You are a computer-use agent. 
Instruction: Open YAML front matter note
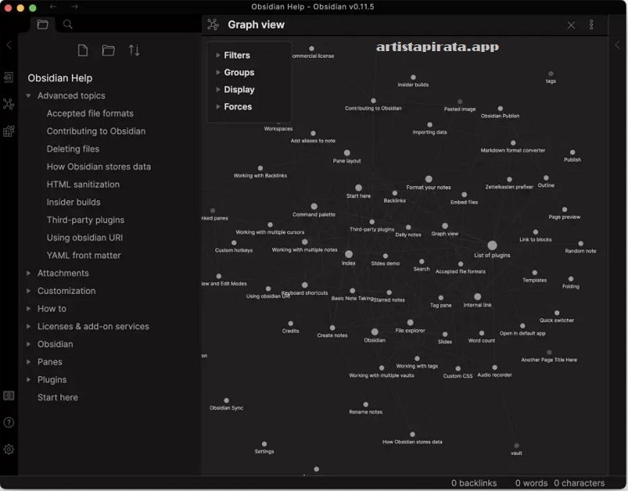pyautogui.click(x=83, y=256)
